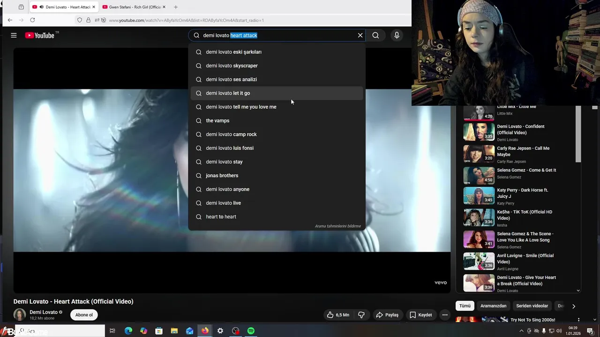Play 'Avril Lavigne - Smile (Official Video)'

479,262
